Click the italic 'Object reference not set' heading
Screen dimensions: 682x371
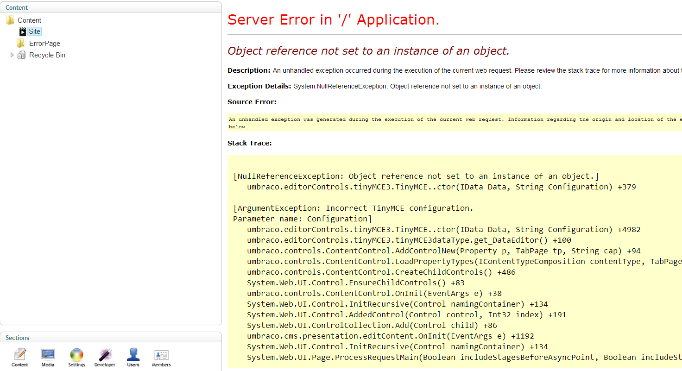tap(369, 50)
